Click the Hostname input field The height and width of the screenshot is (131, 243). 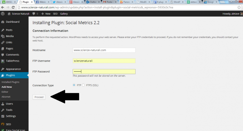(x=104, y=50)
